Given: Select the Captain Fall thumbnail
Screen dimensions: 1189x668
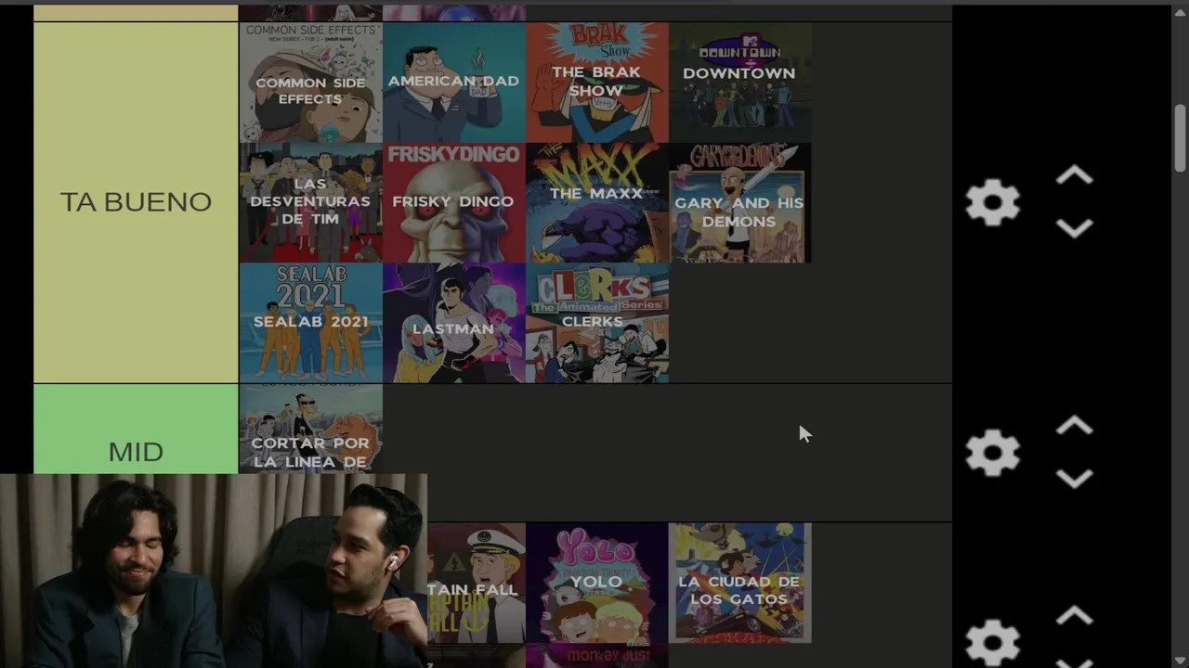Looking at the screenshot, I should tap(477, 584).
